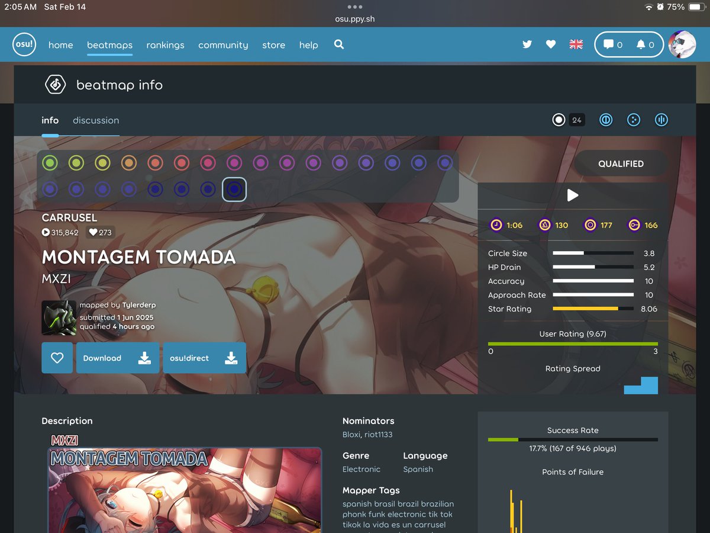The height and width of the screenshot is (533, 710).
Task: Select the CARRUSEL difficulty name text
Action: [69, 217]
